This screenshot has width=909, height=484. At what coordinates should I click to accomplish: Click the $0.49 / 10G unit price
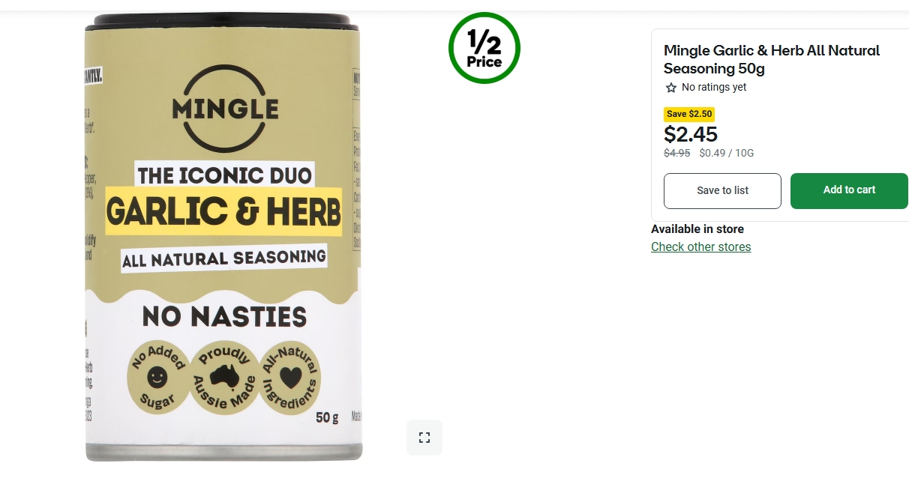coord(727,153)
